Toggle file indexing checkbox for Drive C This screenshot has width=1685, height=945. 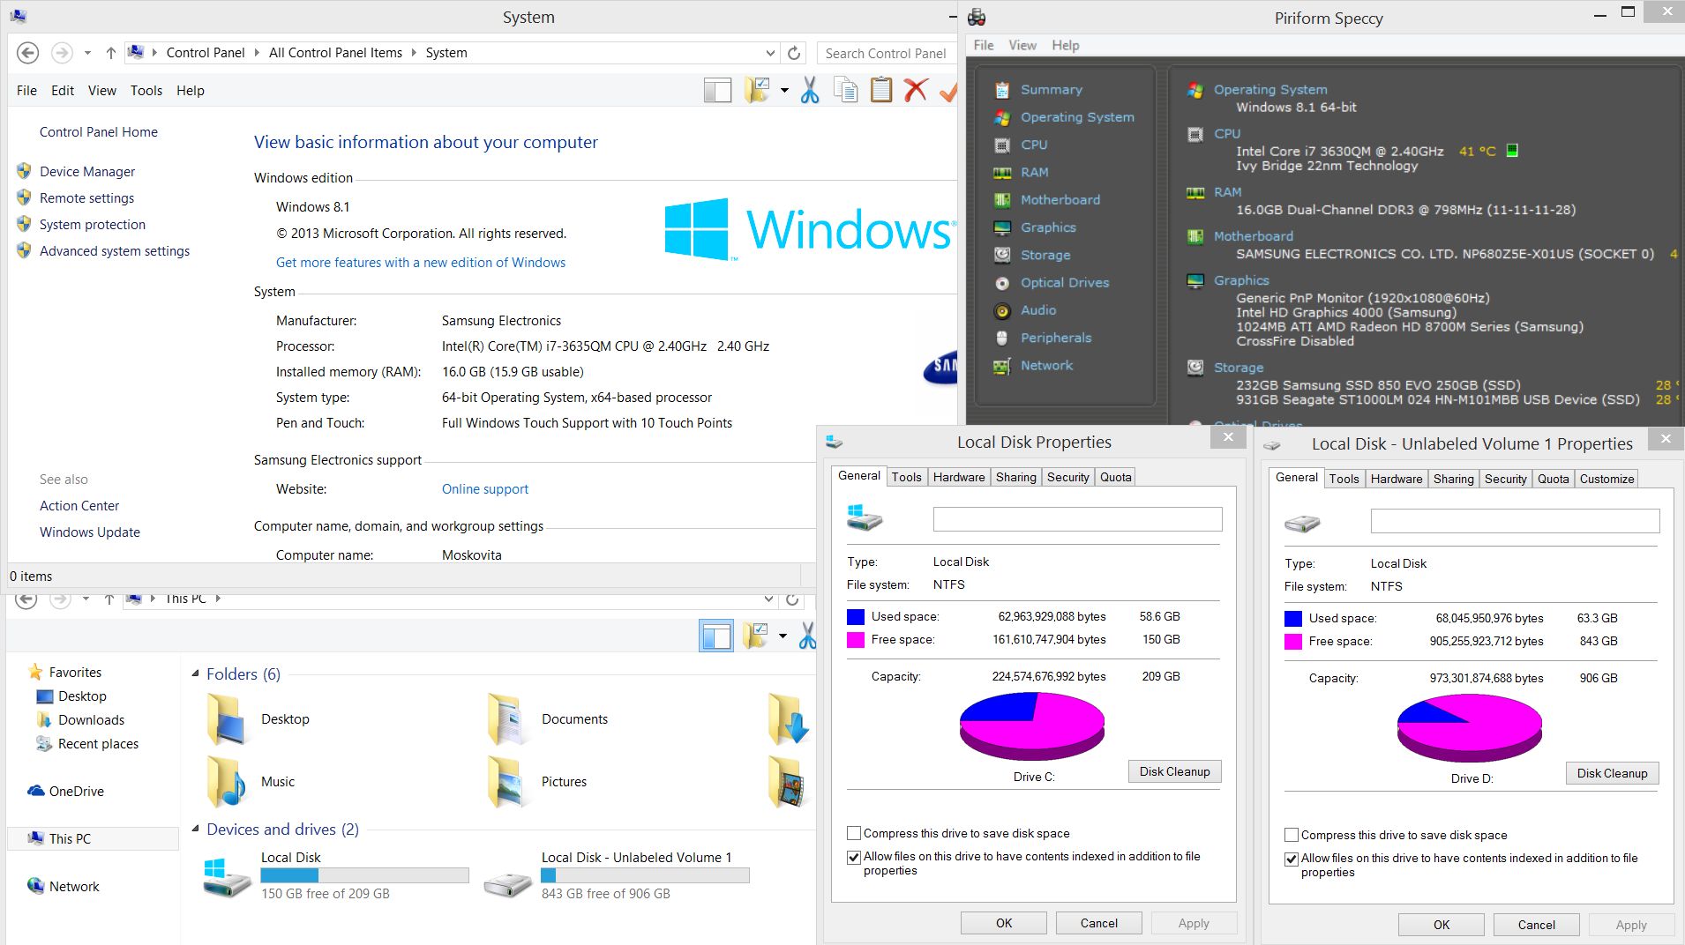[854, 857]
